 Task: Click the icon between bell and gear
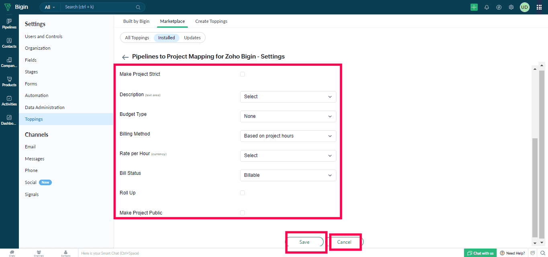(499, 7)
